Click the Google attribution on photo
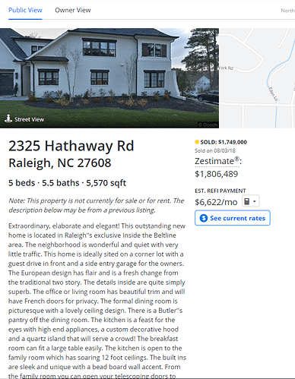 pyautogui.click(x=208, y=125)
